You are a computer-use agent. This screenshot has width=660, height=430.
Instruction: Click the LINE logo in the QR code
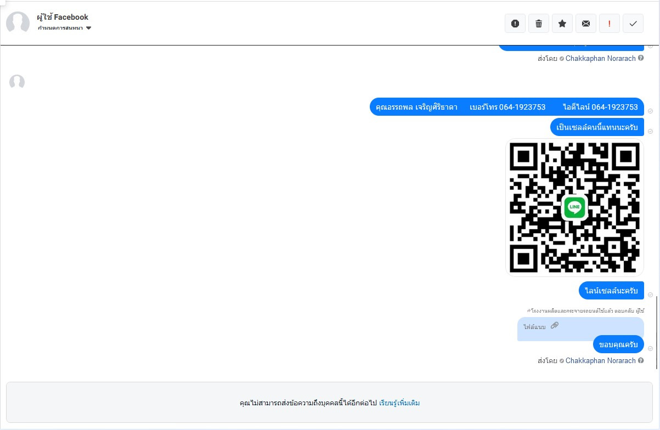click(574, 207)
